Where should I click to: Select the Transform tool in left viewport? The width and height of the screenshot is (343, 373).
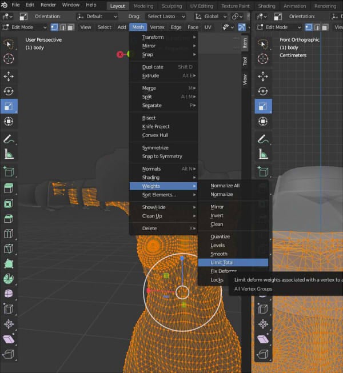click(x=9, y=121)
